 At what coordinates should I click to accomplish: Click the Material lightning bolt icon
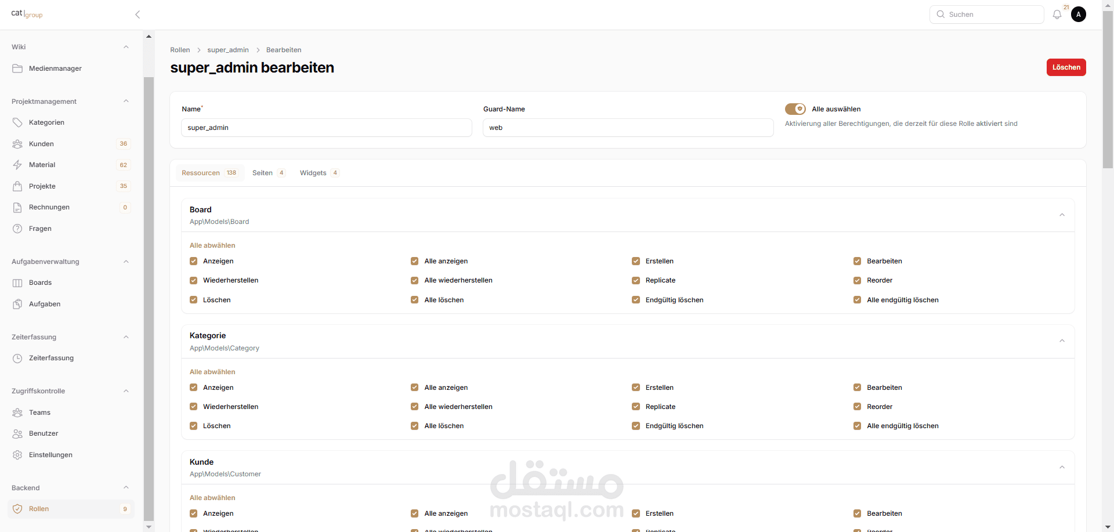click(17, 165)
